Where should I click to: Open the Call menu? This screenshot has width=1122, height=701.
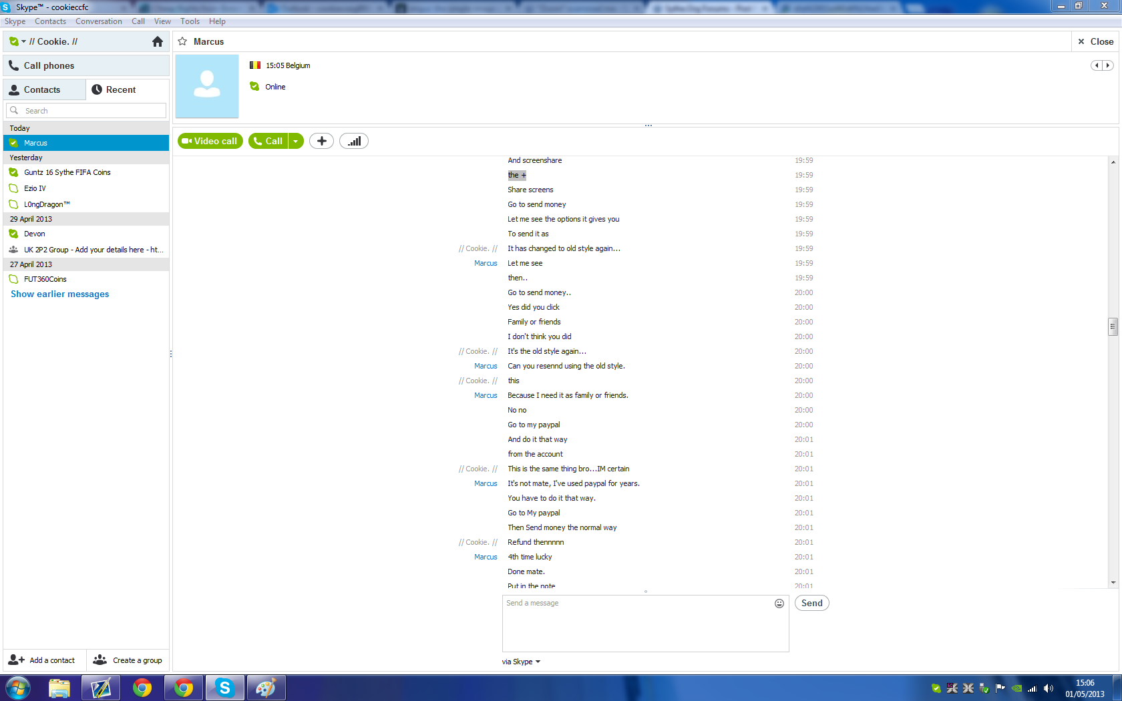[138, 21]
